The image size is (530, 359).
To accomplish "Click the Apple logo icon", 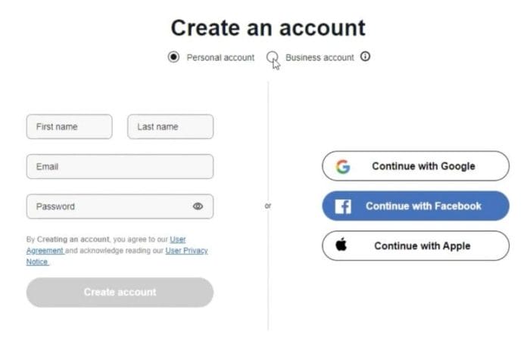I will pyautogui.click(x=341, y=245).
